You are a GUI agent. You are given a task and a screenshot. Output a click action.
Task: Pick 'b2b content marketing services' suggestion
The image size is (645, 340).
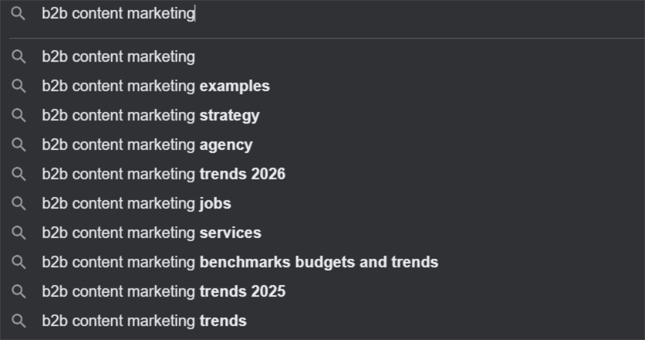click(x=151, y=233)
